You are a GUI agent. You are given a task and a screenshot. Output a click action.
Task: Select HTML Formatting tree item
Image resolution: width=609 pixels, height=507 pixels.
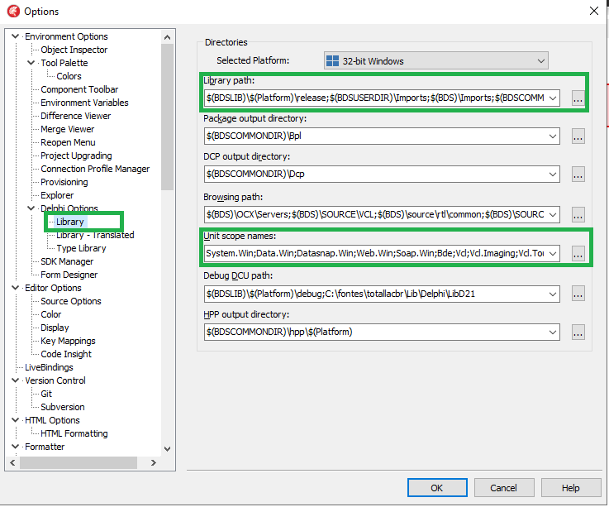point(74,433)
